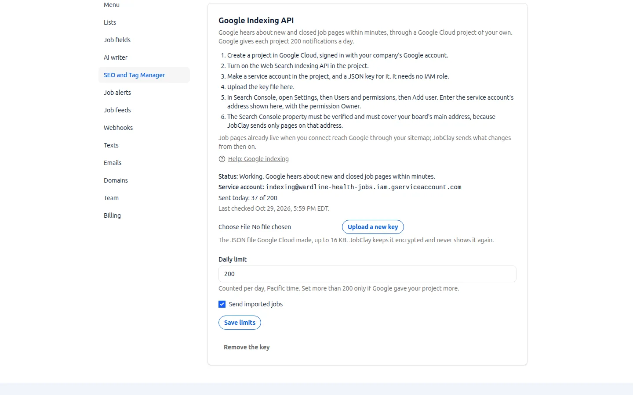This screenshot has height=395, width=633.
Task: Click Save limits button
Action: tap(240, 323)
